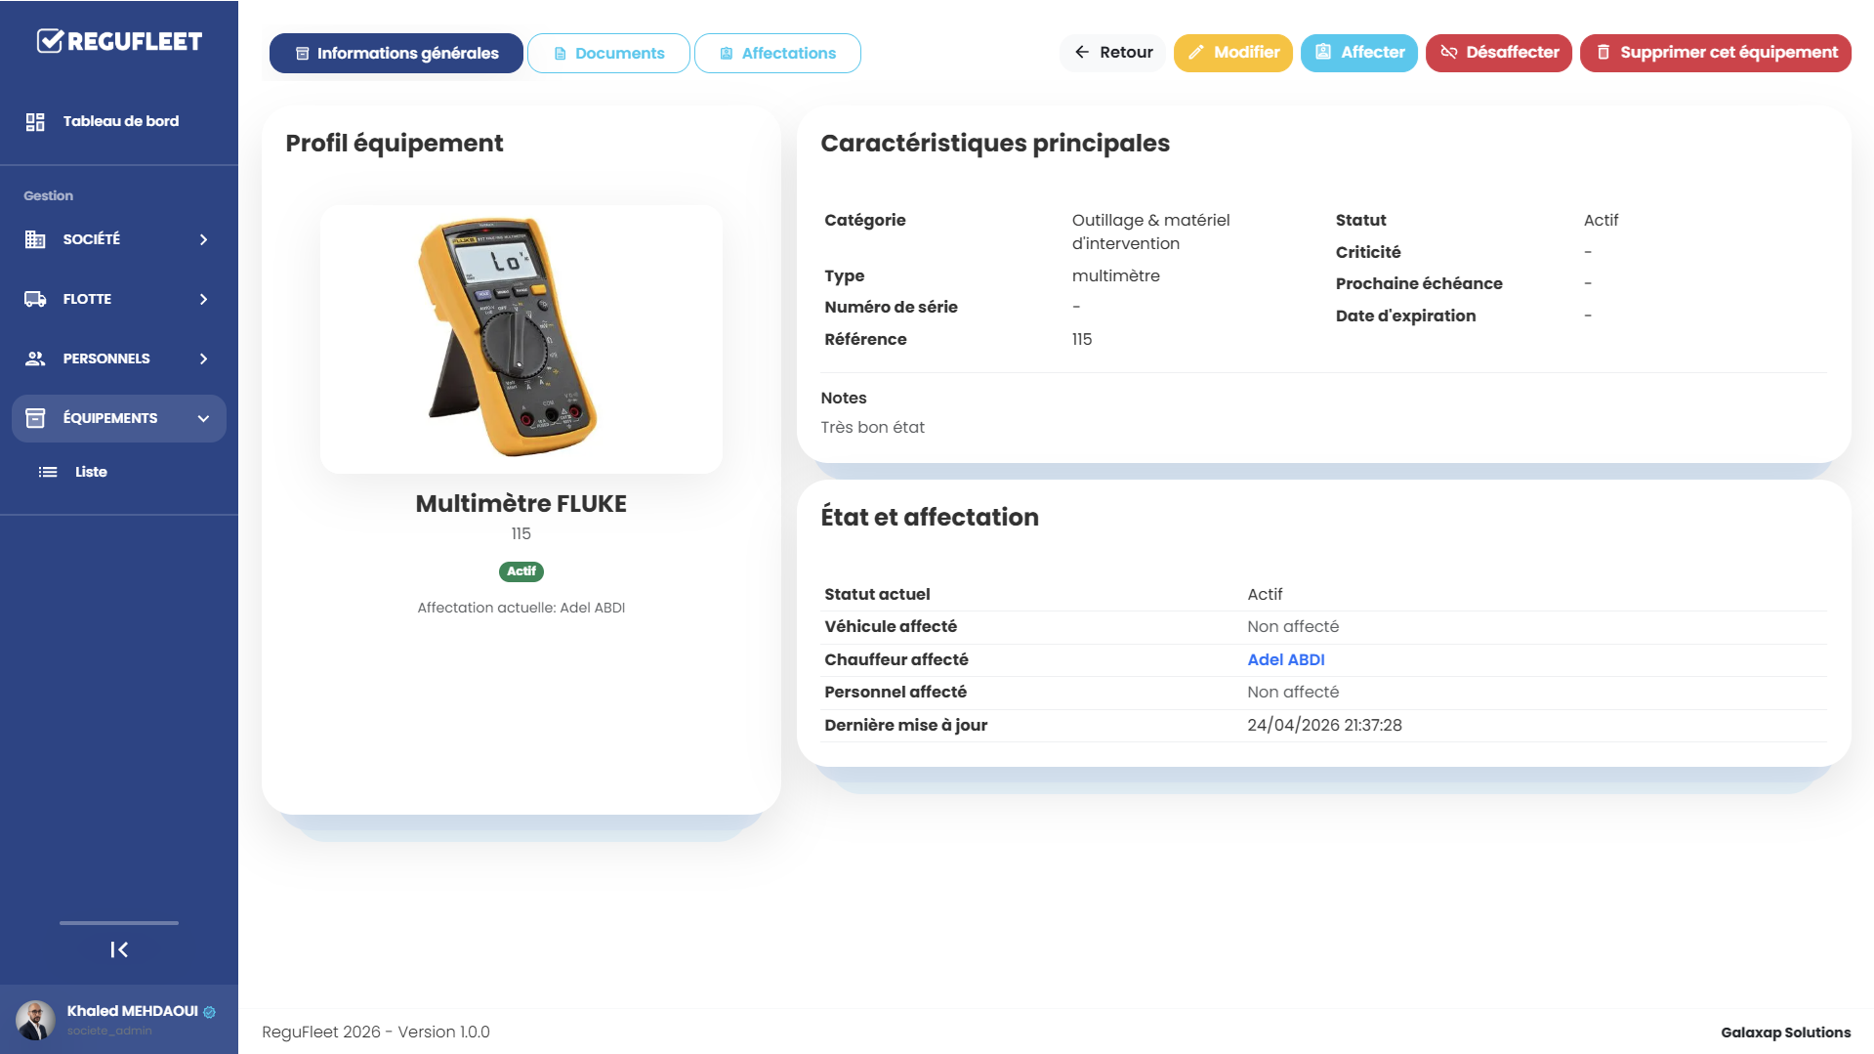Screen dimensions: 1874x1054
Task: Go to Tableau de bord
Action: (x=120, y=121)
